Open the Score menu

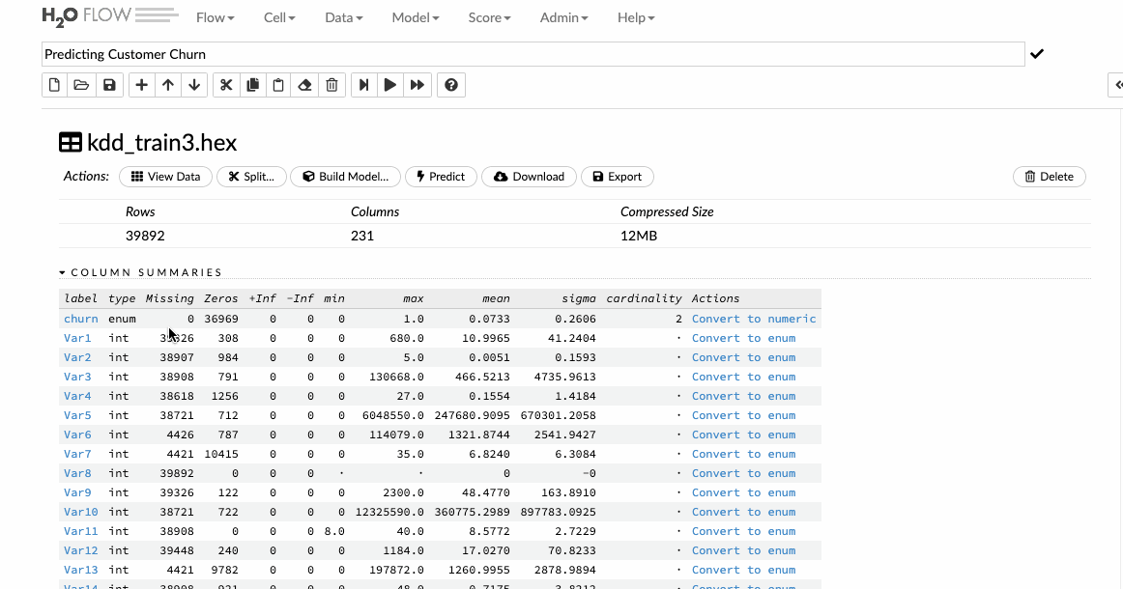(489, 18)
